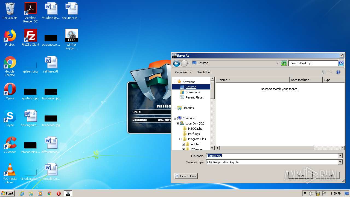Expand the Libraries tree node
The height and width of the screenshot is (197, 350).
click(x=175, y=108)
